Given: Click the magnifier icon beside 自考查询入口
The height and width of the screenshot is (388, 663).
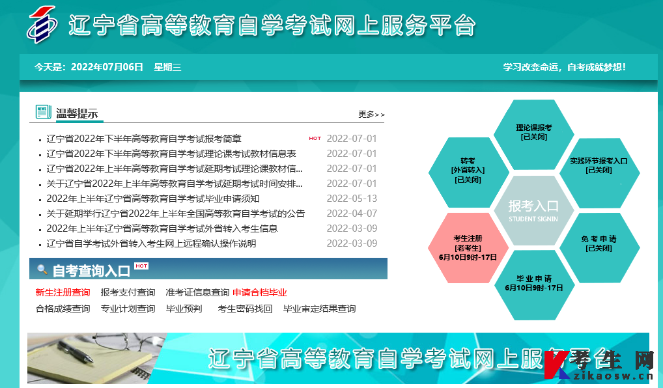Looking at the screenshot, I should coord(42,269).
